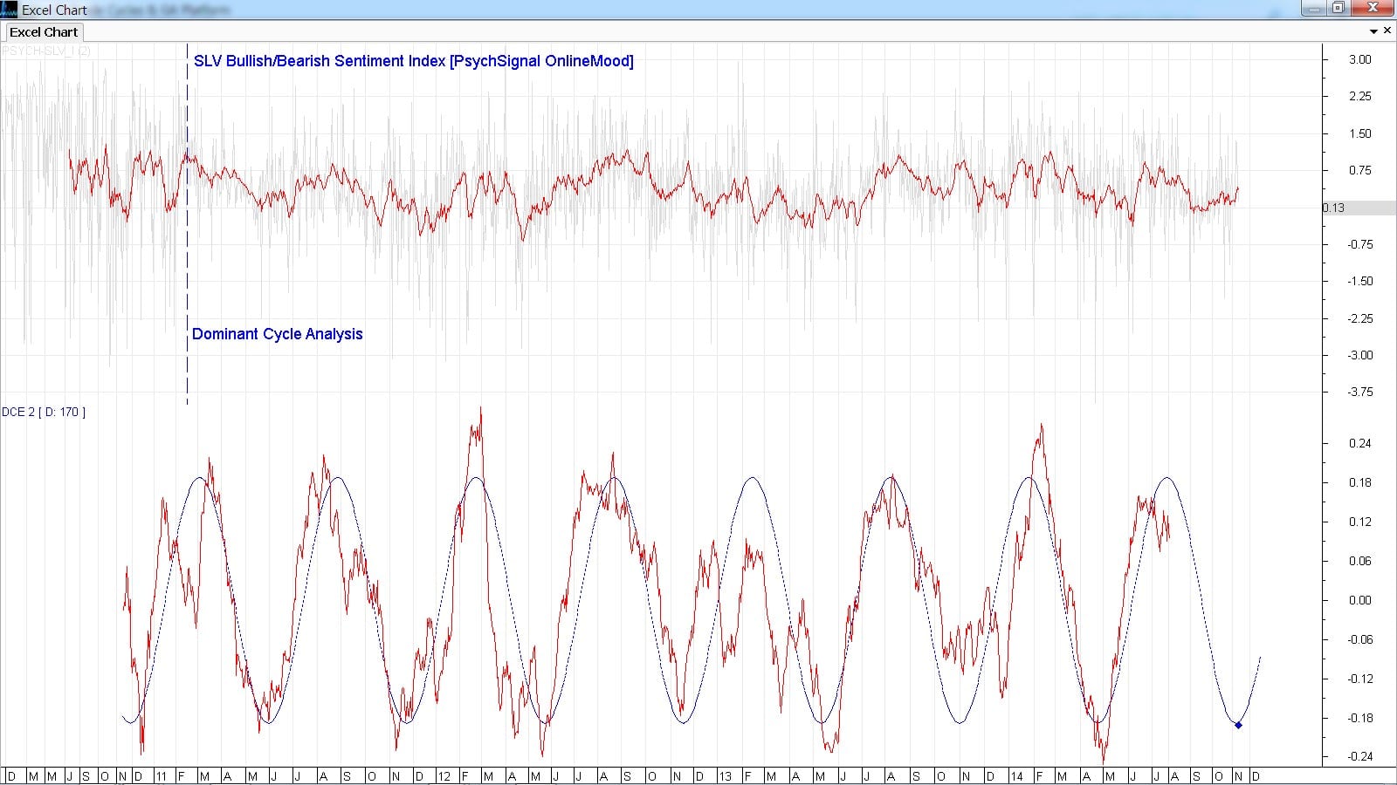Select the DCE 2 [D: 170] cycle label
1397x785 pixels.
point(44,412)
